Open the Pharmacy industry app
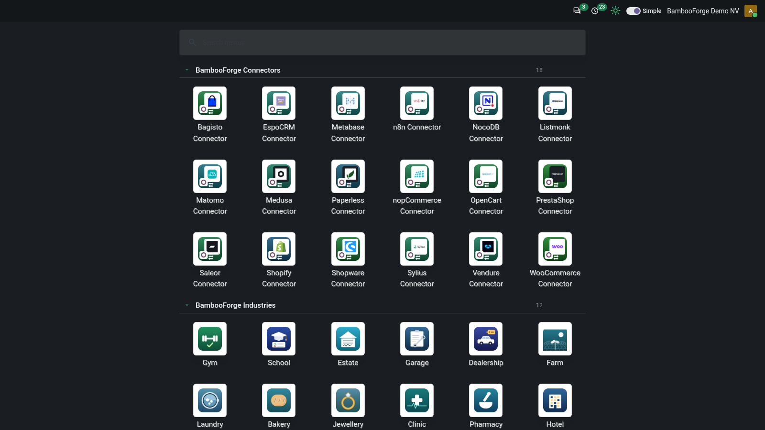The height and width of the screenshot is (430, 765). [x=486, y=400]
